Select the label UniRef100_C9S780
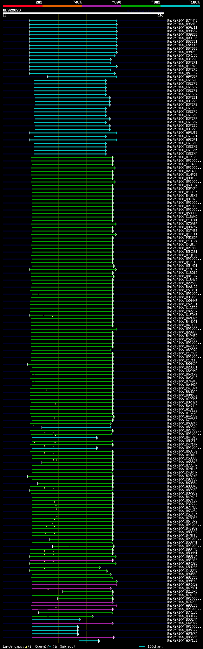203x649 pixels. tap(182, 479)
